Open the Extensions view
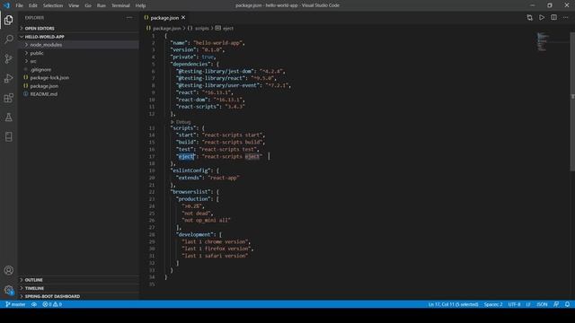The height and width of the screenshot is (323, 575). tap(8, 98)
